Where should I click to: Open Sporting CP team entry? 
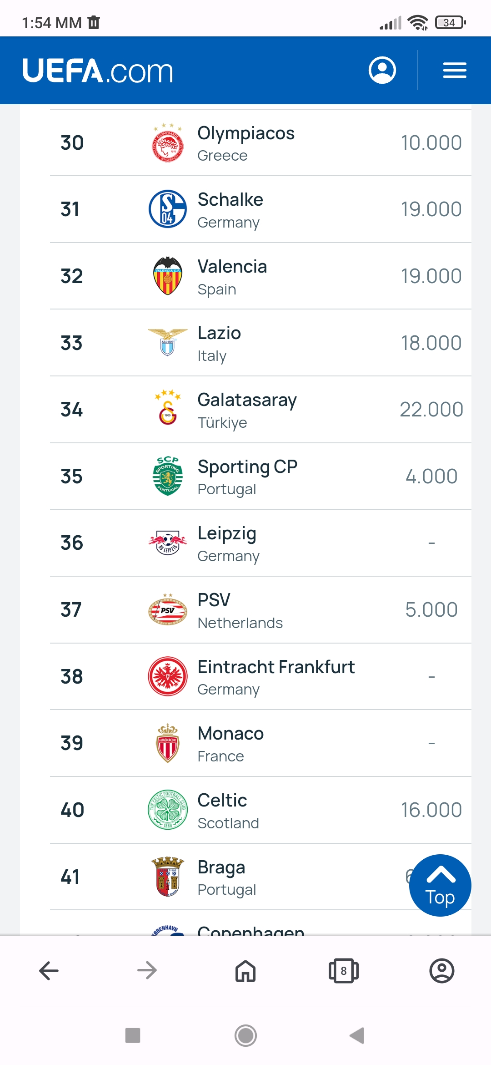pyautogui.click(x=261, y=476)
